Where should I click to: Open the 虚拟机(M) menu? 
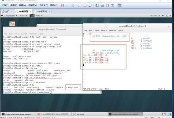click(32, 5)
